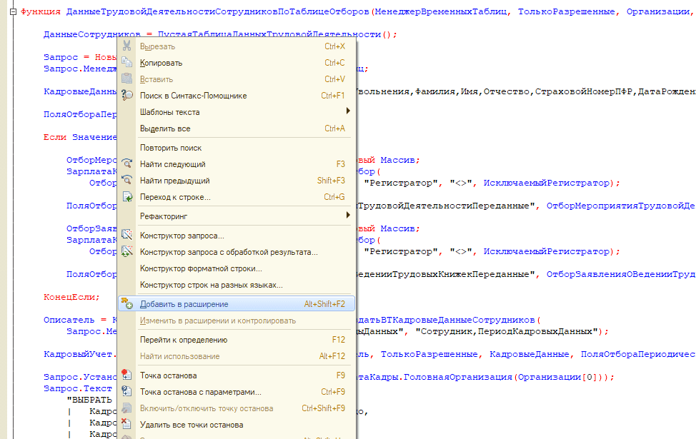Choose Найти предыдущий

pos(237,181)
